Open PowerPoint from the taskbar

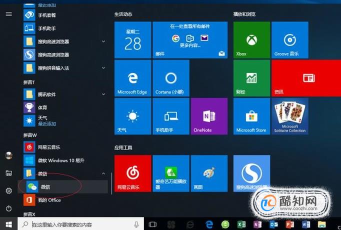tap(290, 224)
